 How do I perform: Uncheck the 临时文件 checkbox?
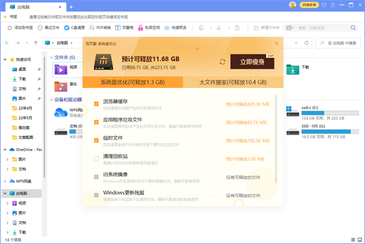coord(96,140)
